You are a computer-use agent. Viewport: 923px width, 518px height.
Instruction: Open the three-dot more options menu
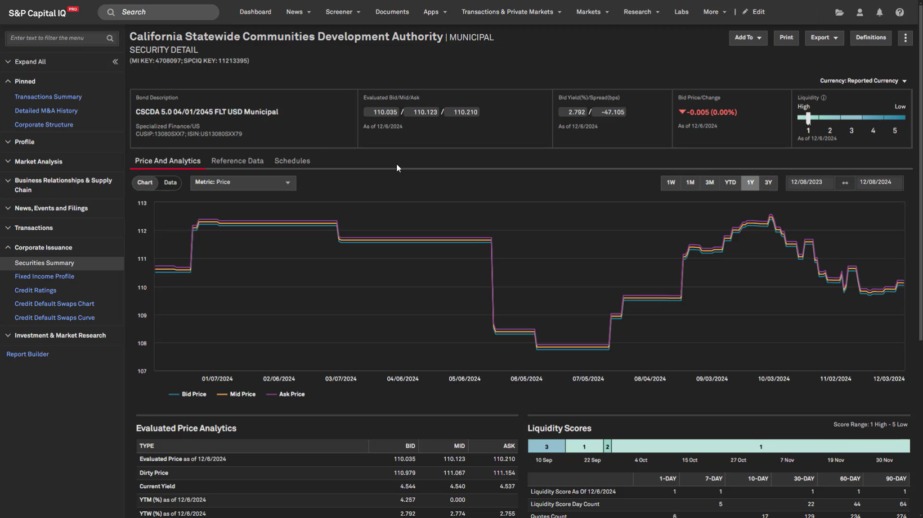click(905, 38)
